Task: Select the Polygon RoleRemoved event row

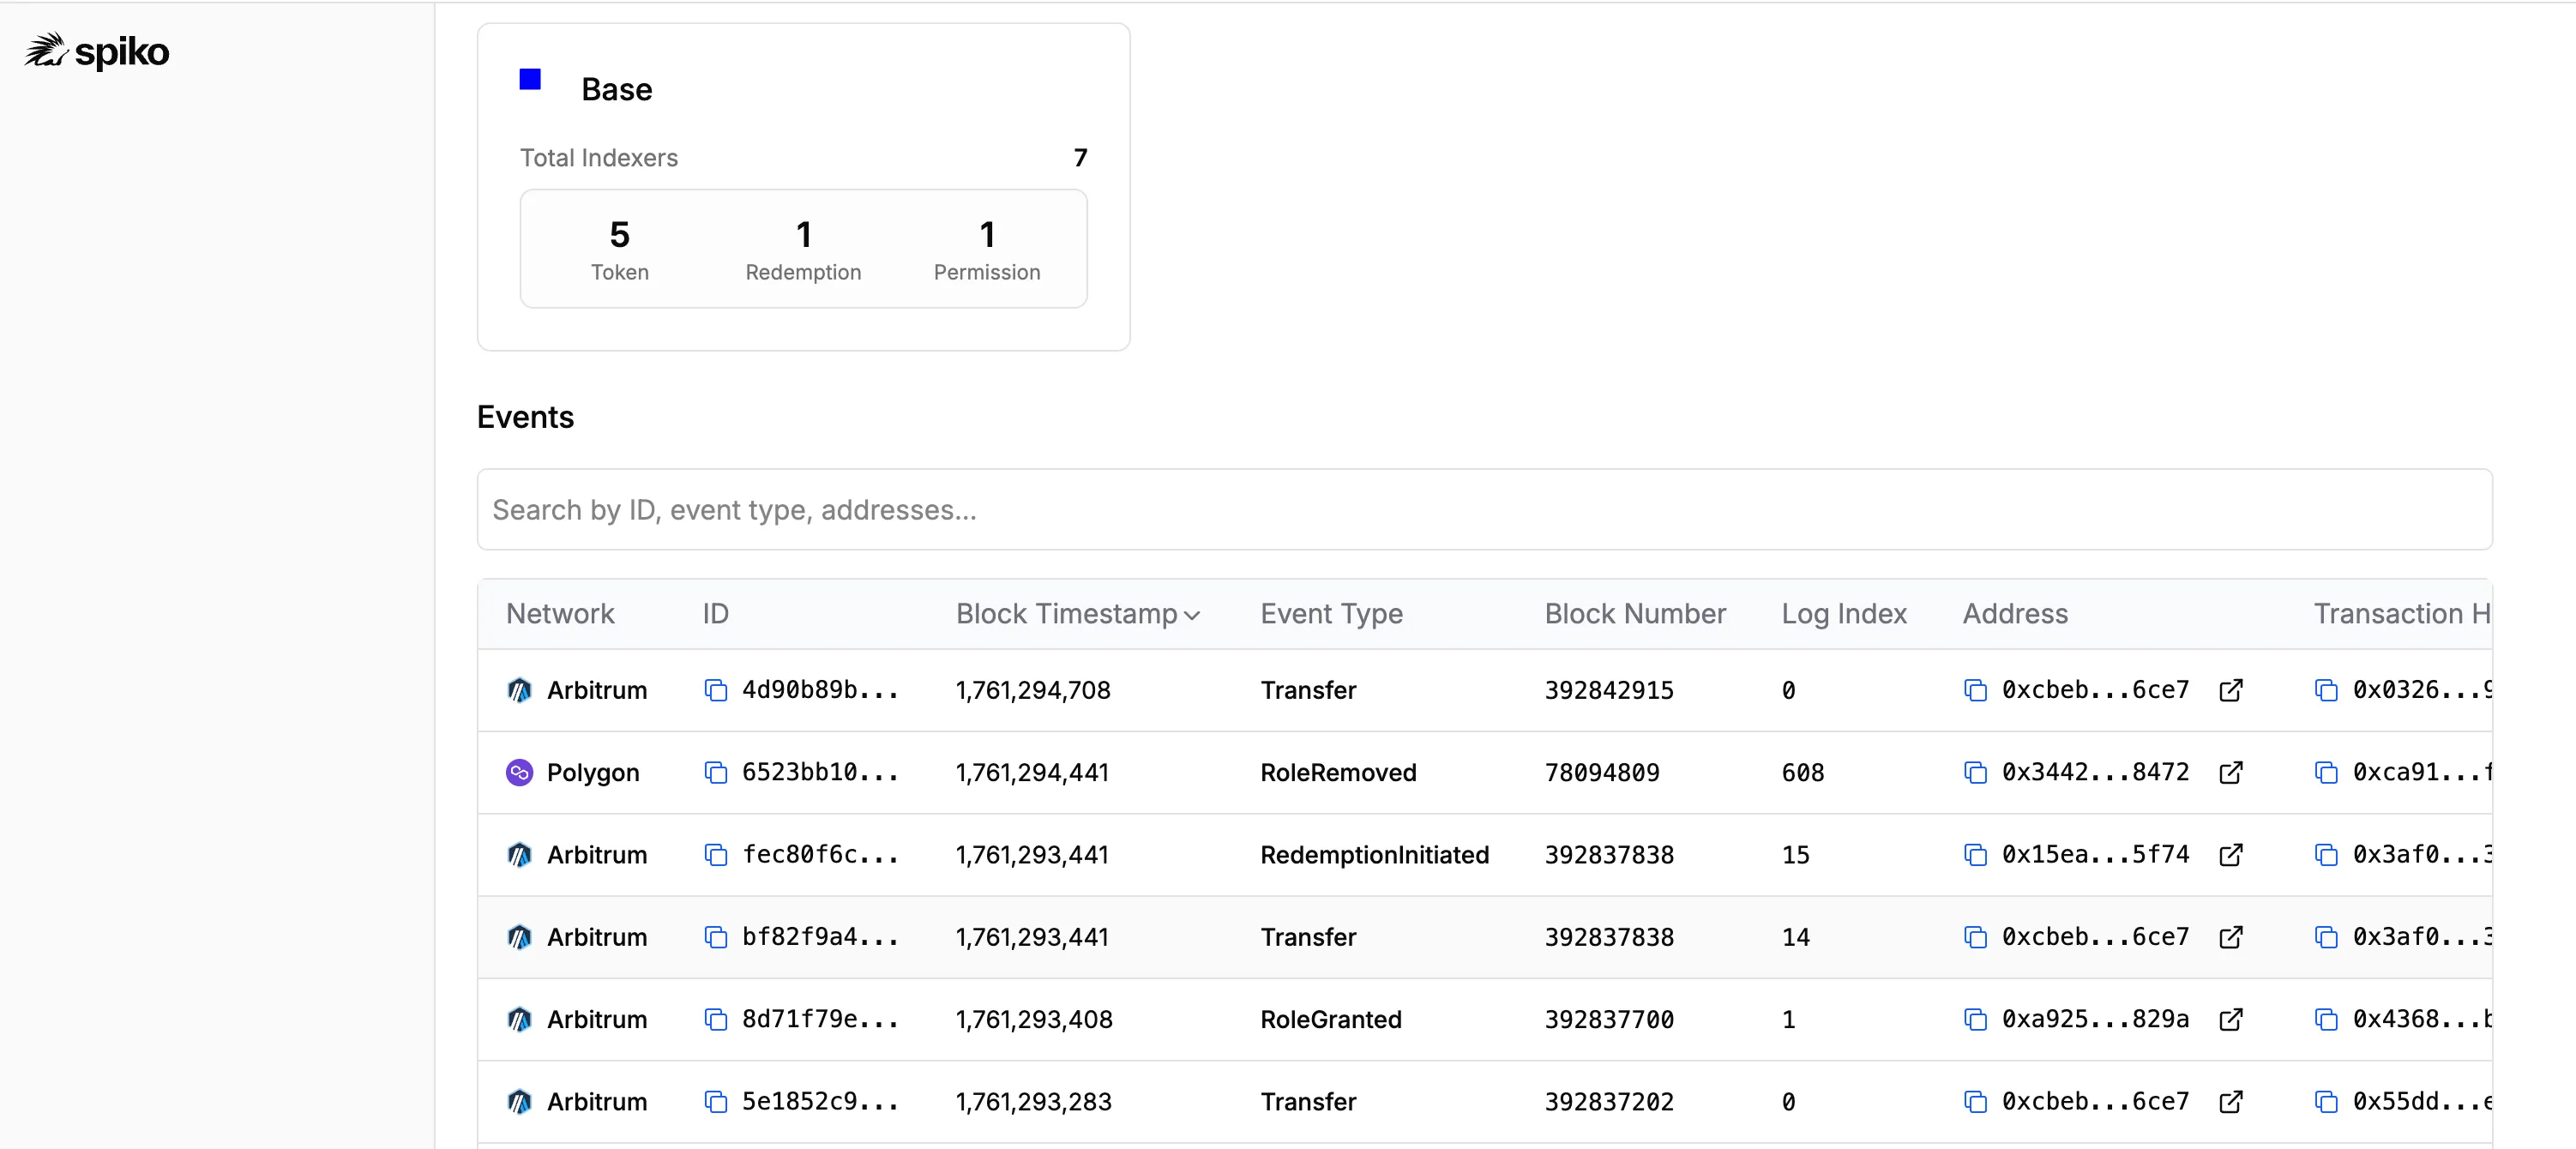Action: [1337, 772]
